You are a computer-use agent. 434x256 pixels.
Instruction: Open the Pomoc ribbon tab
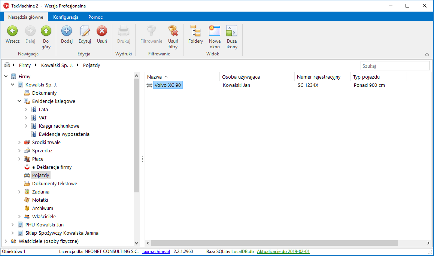pos(95,17)
